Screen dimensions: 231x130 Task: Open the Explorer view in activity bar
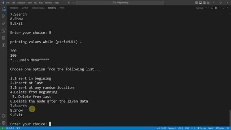[x=4, y=9]
